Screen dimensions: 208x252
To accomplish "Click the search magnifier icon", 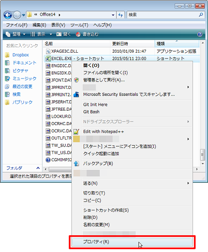I will (x=201, y=15).
